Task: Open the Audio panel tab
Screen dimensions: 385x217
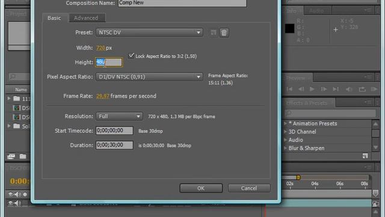Action: (x=317, y=11)
